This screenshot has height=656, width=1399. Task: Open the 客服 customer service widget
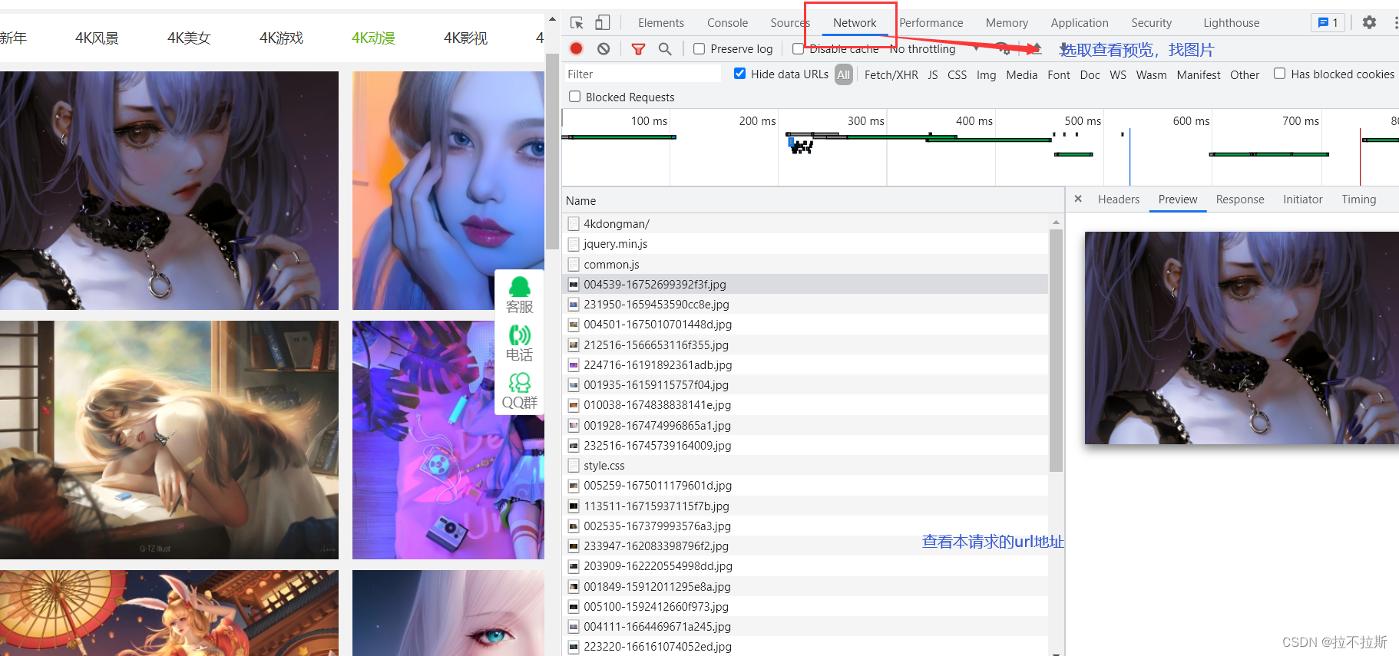point(520,295)
